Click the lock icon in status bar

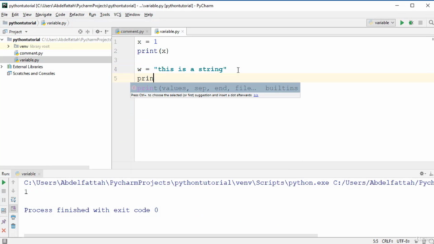coord(416,241)
